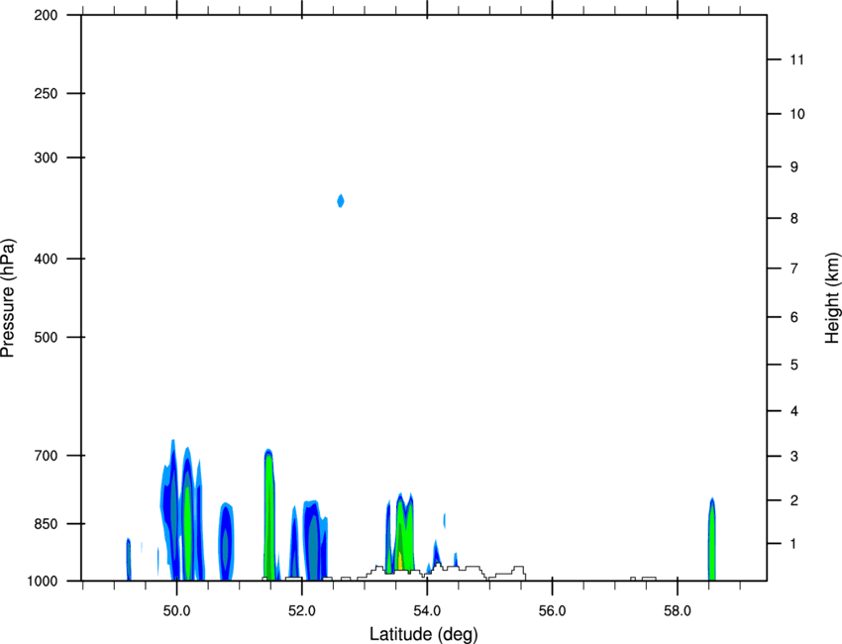Click the tall green column near latitude 51.5
The height and width of the screenshot is (644, 842).
[269, 514]
